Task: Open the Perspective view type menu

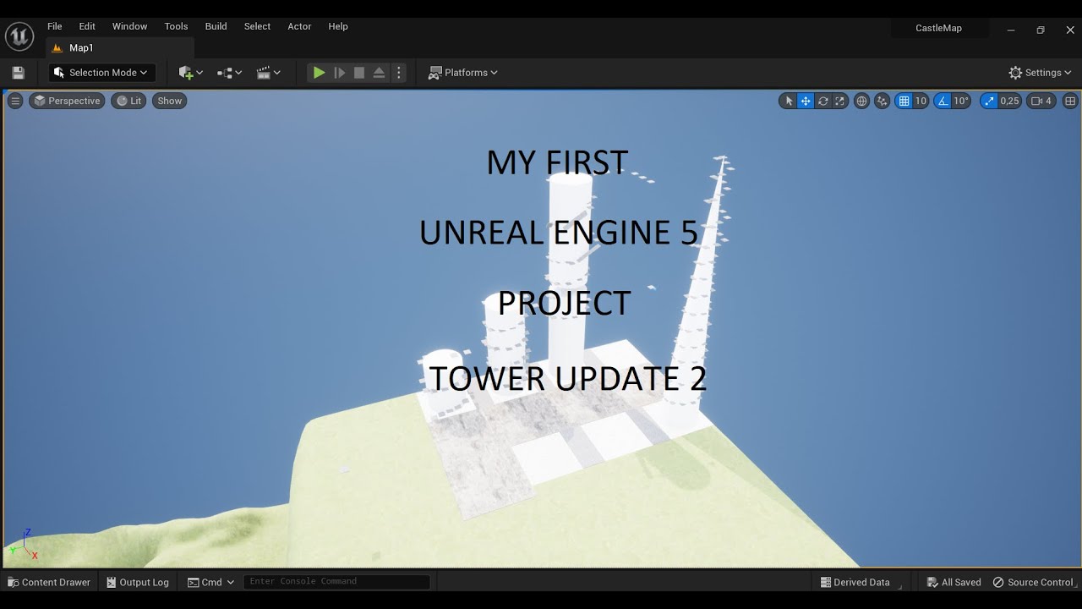Action: [x=67, y=101]
